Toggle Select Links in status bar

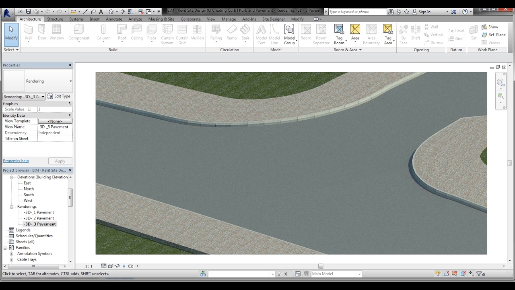(x=438, y=274)
